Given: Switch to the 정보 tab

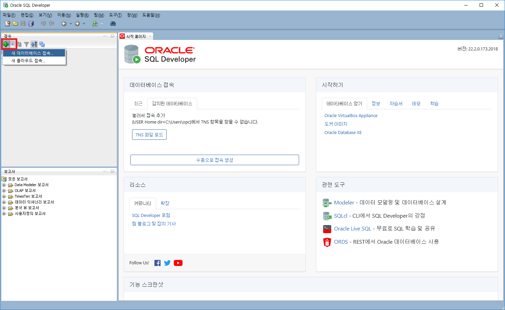Looking at the screenshot, I should (376, 104).
